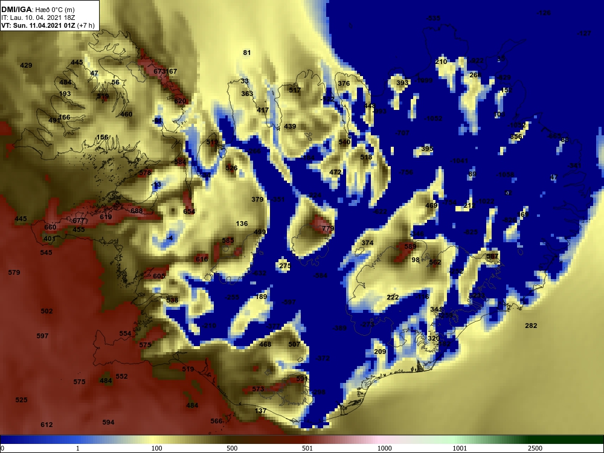Viewport: 604px width, 453px height.
Task: Click the map value '620'
Action: (180, 101)
